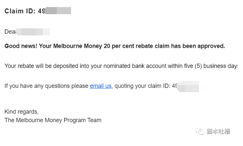Click "quoting your claim ID:" text

(142, 86)
